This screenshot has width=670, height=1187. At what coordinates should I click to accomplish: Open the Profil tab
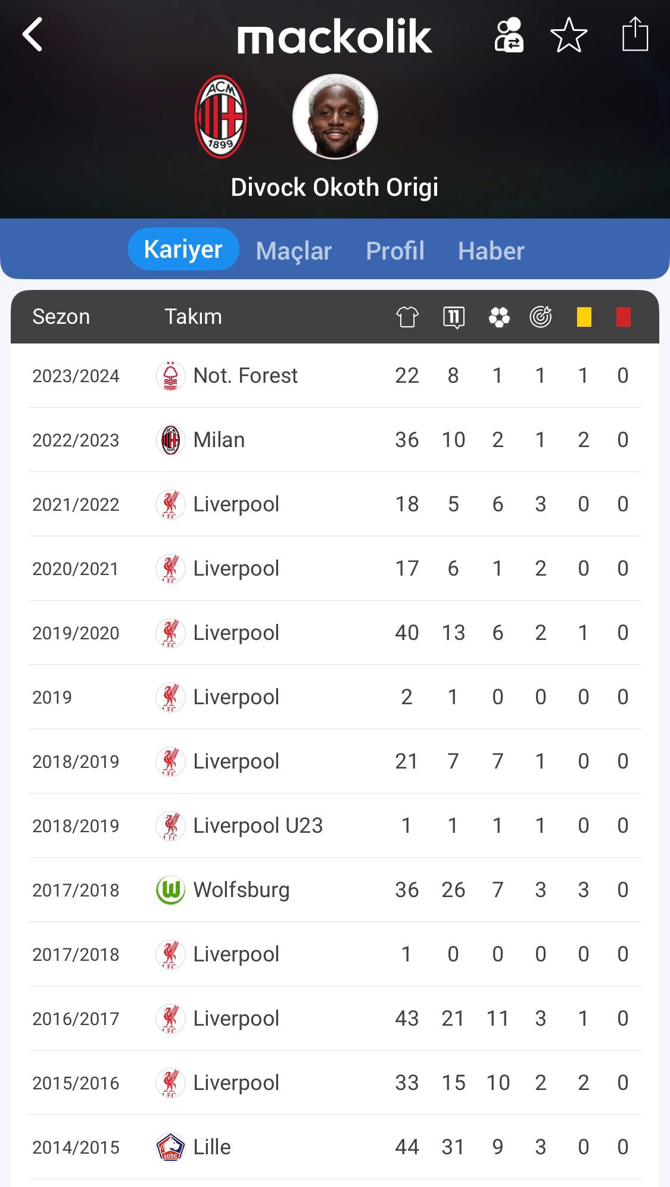pos(395,251)
